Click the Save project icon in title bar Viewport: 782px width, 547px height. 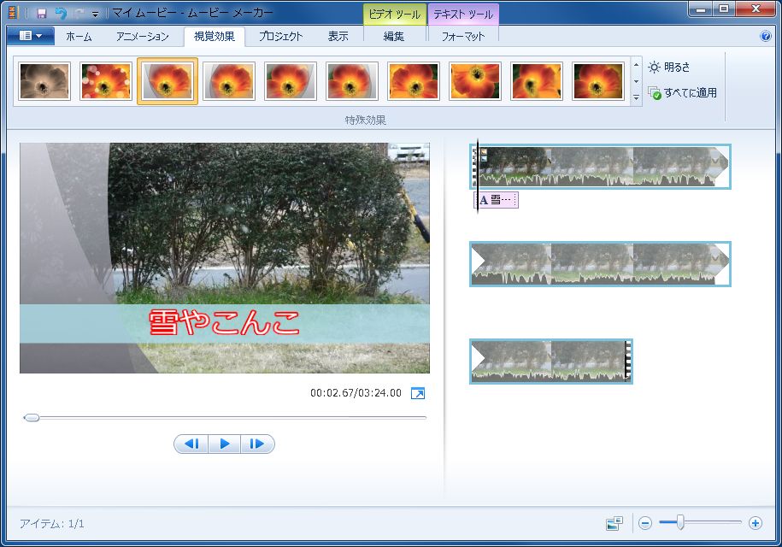[x=41, y=13]
